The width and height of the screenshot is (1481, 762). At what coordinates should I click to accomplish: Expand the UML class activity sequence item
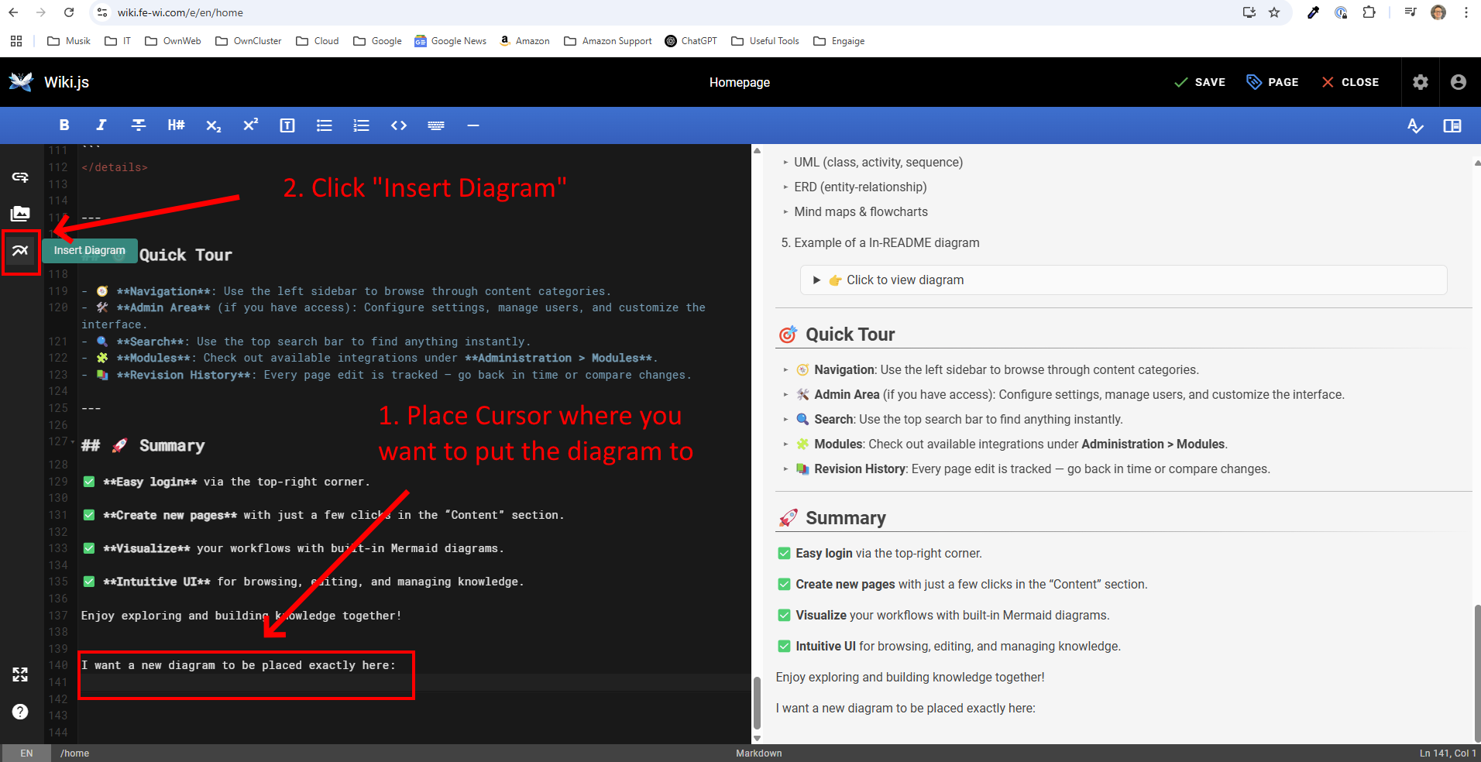click(x=785, y=162)
